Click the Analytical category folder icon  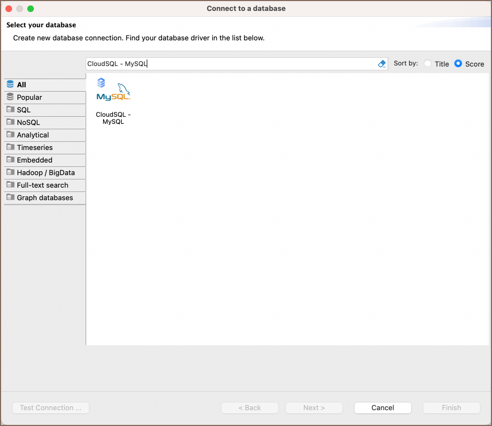10,135
